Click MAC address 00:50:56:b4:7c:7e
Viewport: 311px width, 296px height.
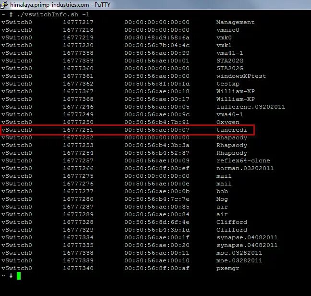click(157, 199)
